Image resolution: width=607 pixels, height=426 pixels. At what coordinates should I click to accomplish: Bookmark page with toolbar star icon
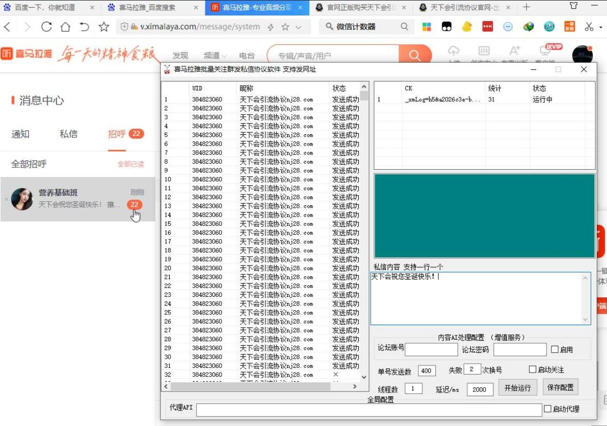tap(103, 27)
